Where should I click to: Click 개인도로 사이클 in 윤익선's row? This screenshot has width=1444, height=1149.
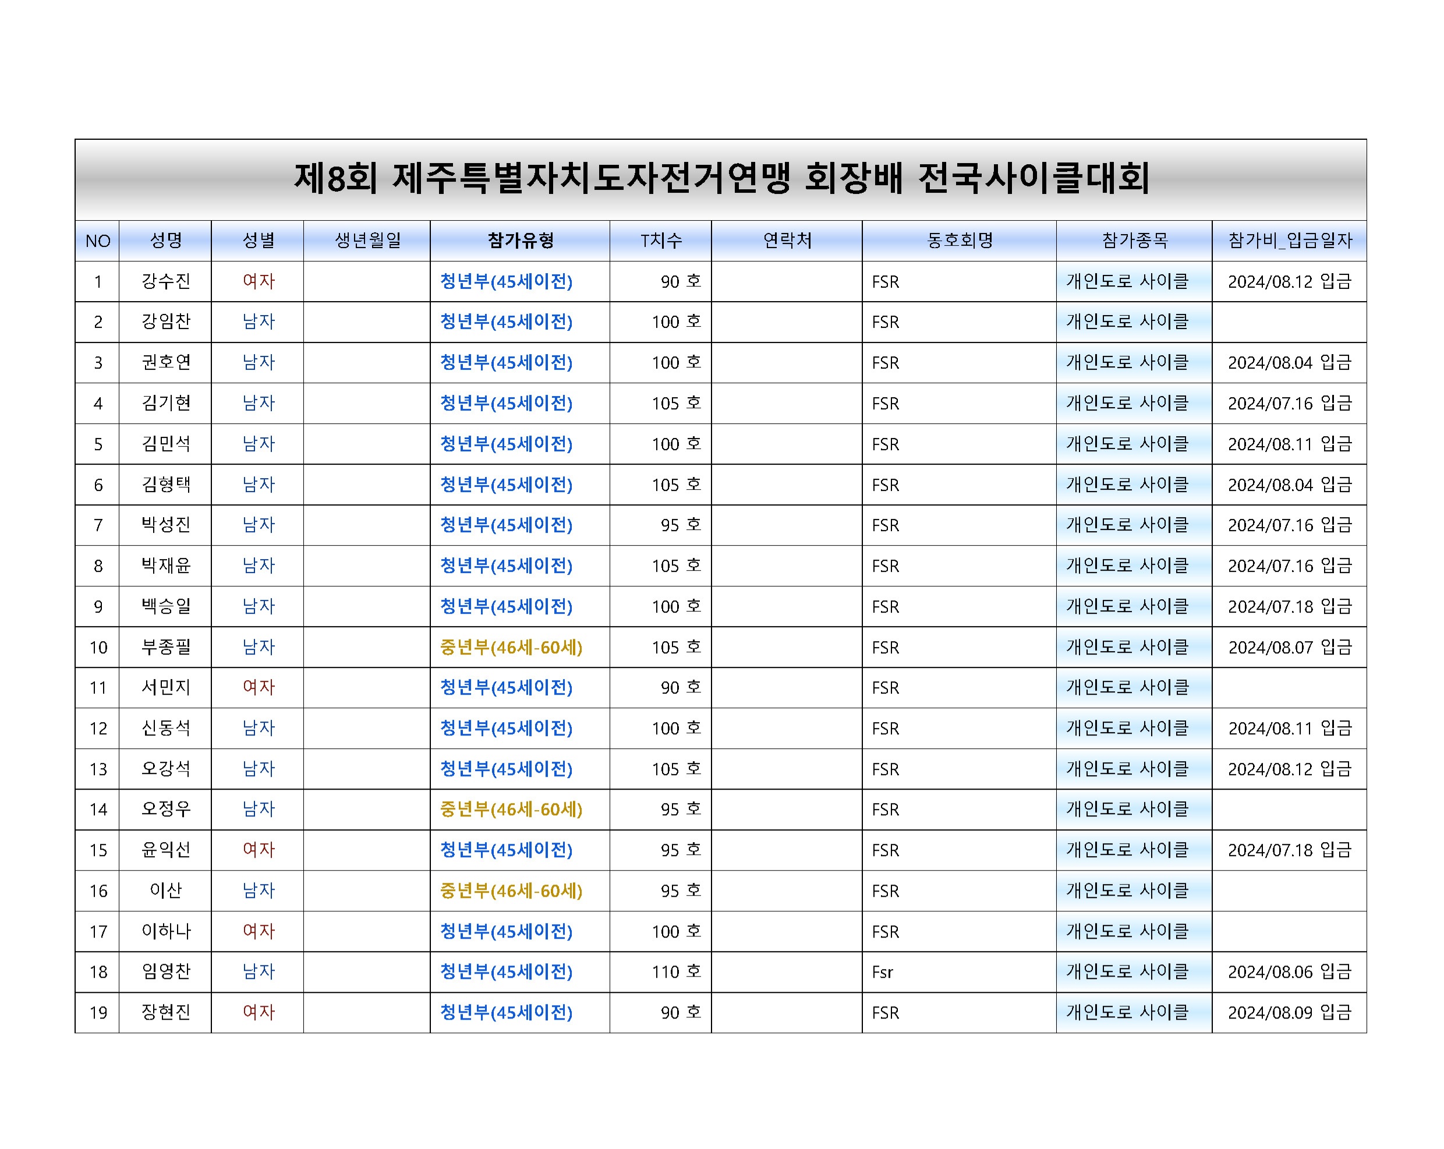pos(1127,850)
